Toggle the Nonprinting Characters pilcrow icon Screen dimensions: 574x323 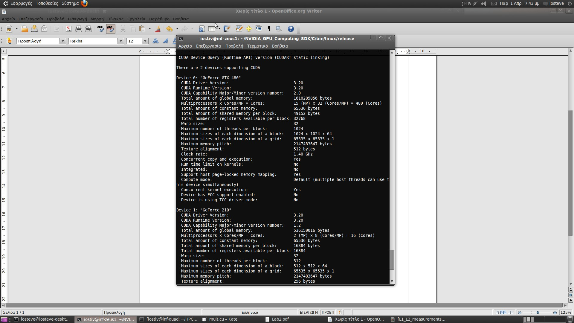(x=269, y=29)
